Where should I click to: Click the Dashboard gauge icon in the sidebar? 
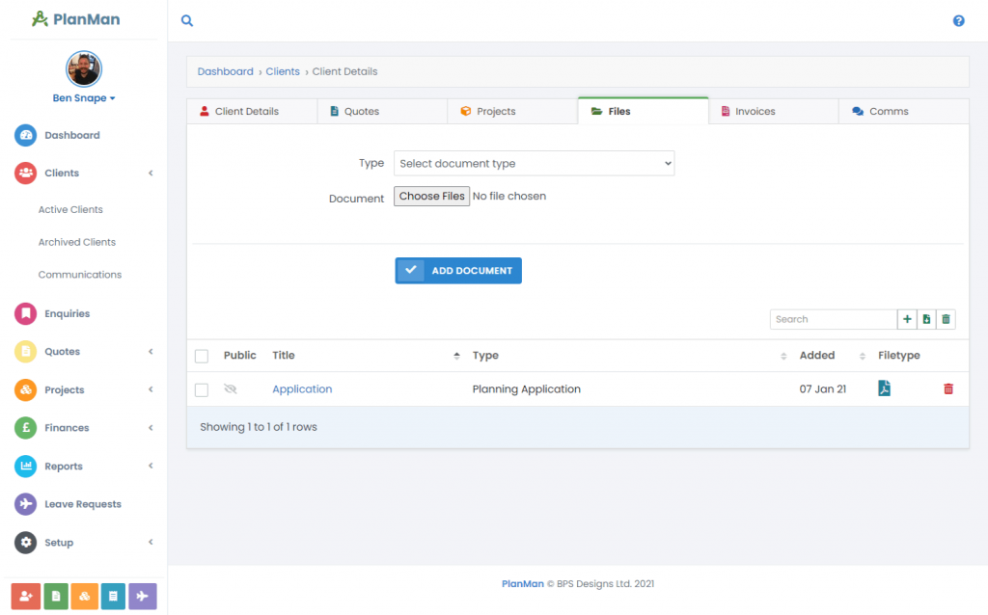click(x=26, y=135)
